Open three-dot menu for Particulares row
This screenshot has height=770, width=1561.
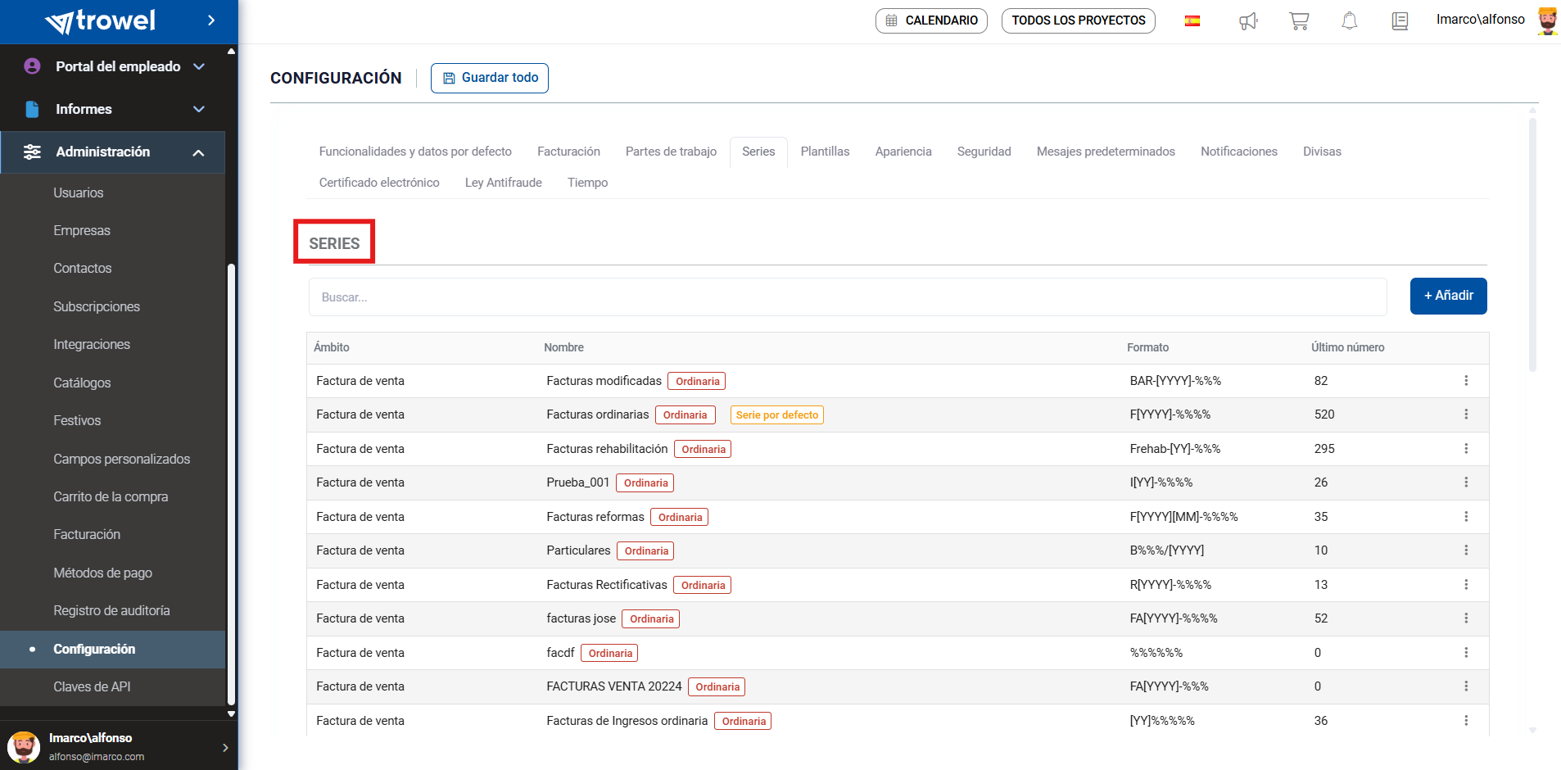1466,550
